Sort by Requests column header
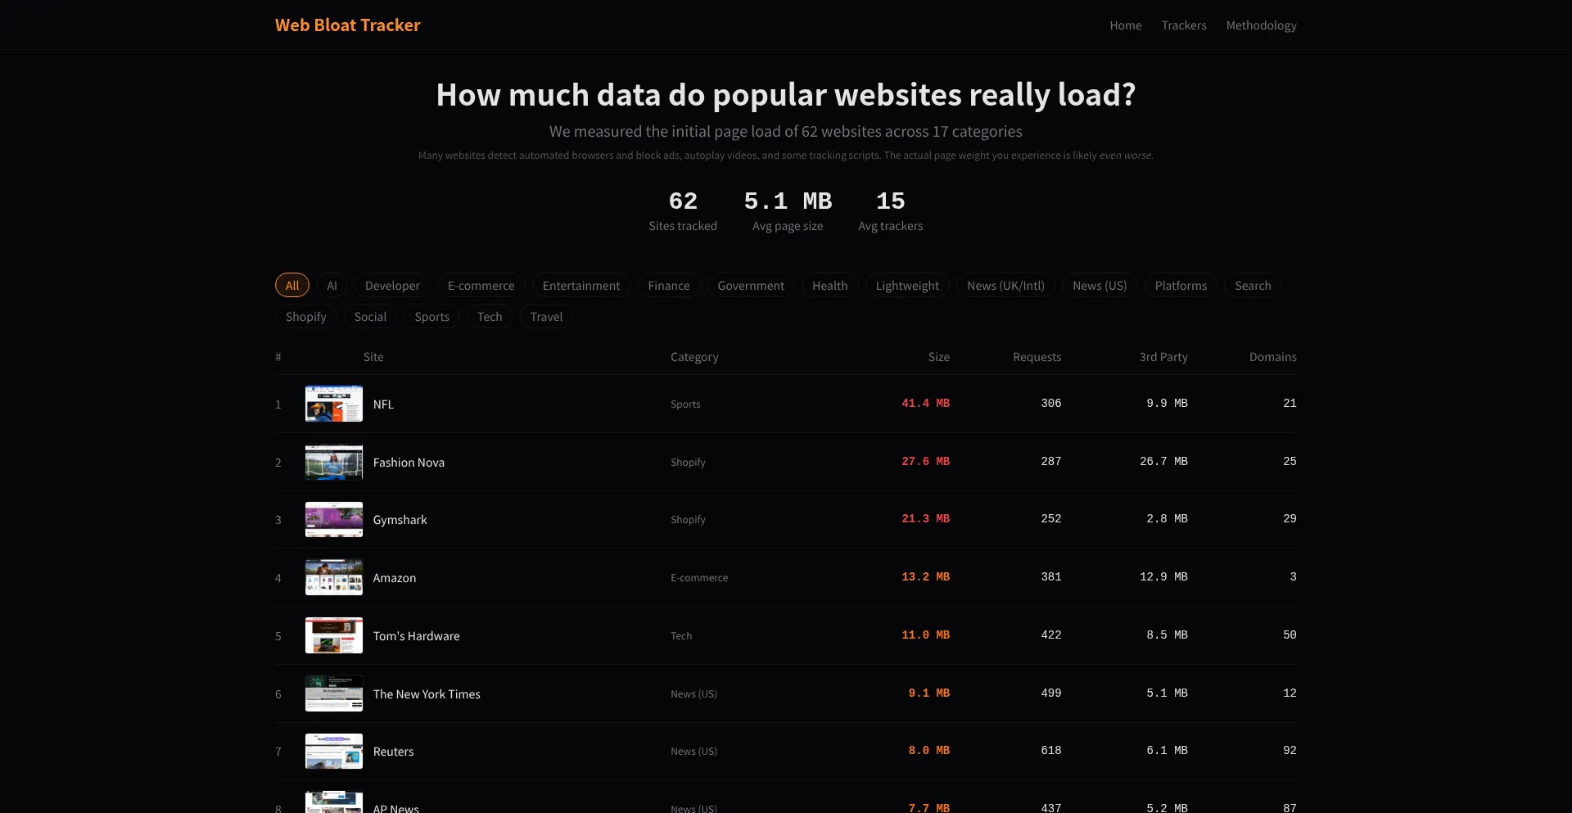The image size is (1572, 813). [1037, 356]
